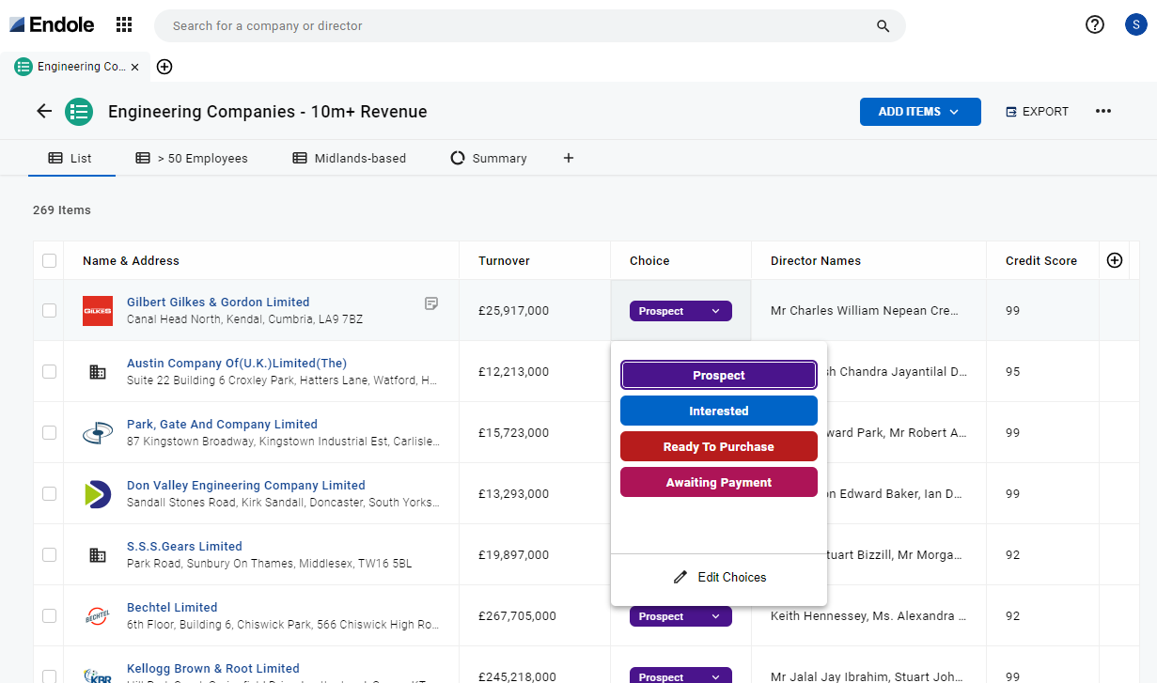Open note icon for Gilbert Gilkes row
This screenshot has height=683, width=1157.
click(431, 303)
